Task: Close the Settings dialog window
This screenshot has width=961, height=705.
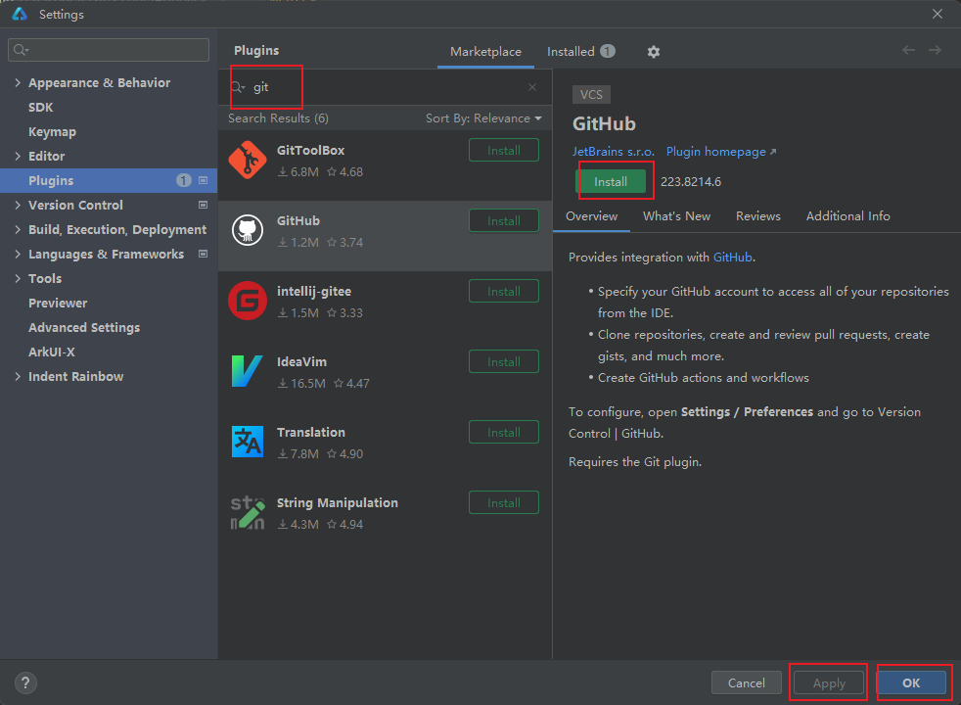Action: click(x=938, y=14)
